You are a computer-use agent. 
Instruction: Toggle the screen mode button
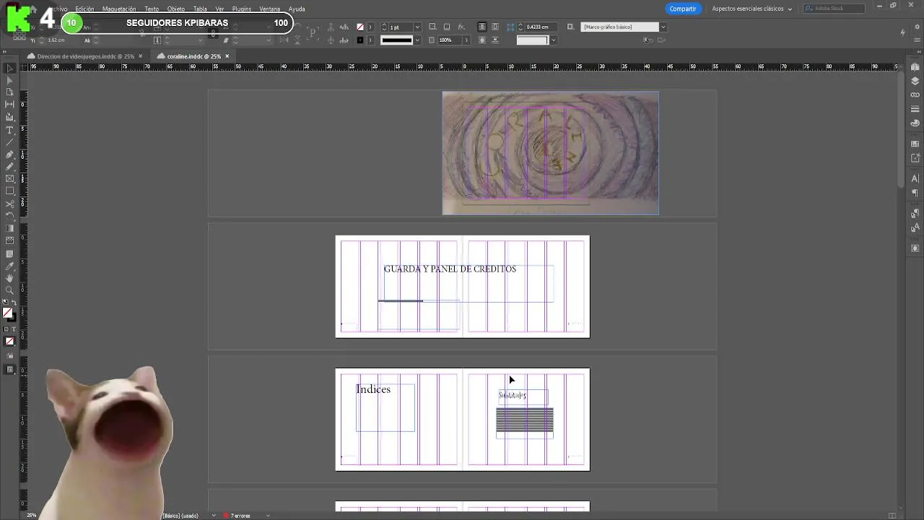point(9,370)
